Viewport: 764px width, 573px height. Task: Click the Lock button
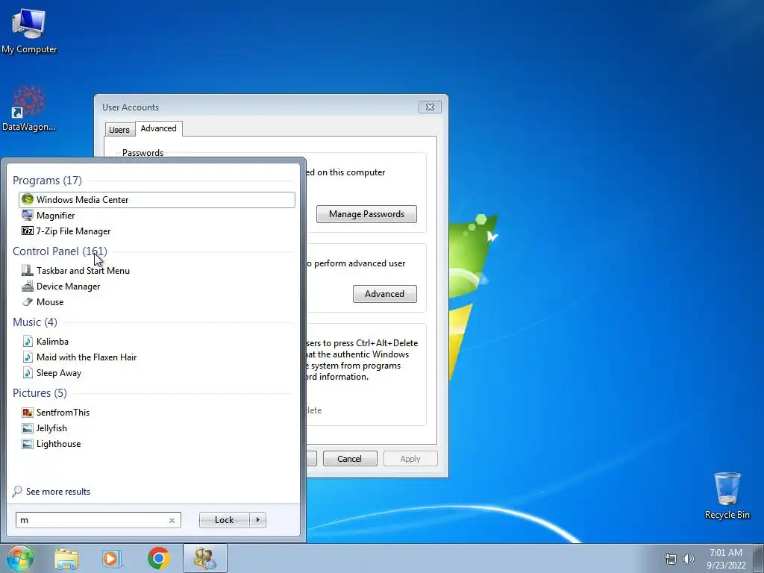coord(224,520)
